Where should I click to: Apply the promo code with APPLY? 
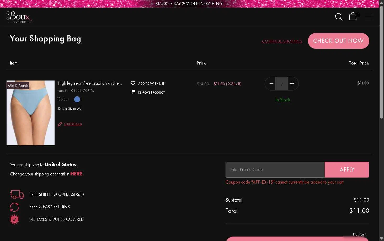(347, 170)
